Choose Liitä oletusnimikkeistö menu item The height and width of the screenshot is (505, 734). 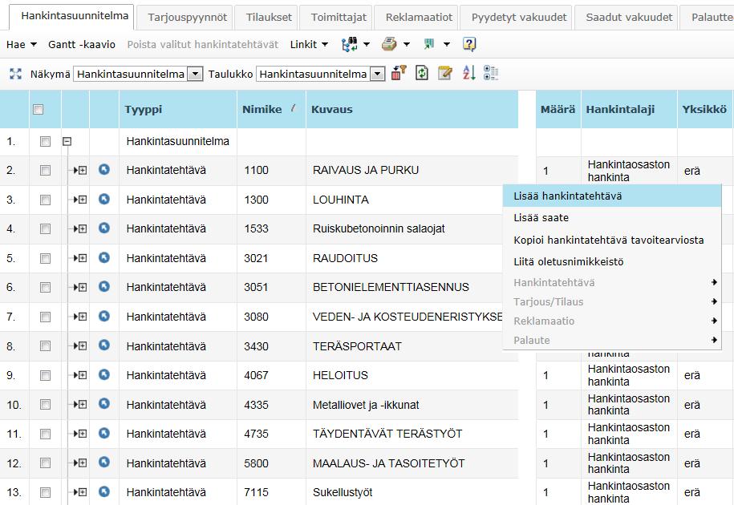(x=612, y=262)
